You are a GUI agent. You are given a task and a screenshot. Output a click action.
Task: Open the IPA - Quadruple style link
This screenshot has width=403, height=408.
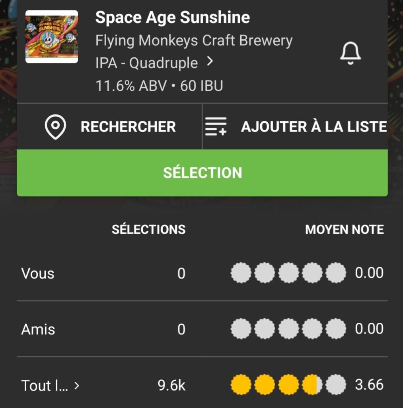146,63
